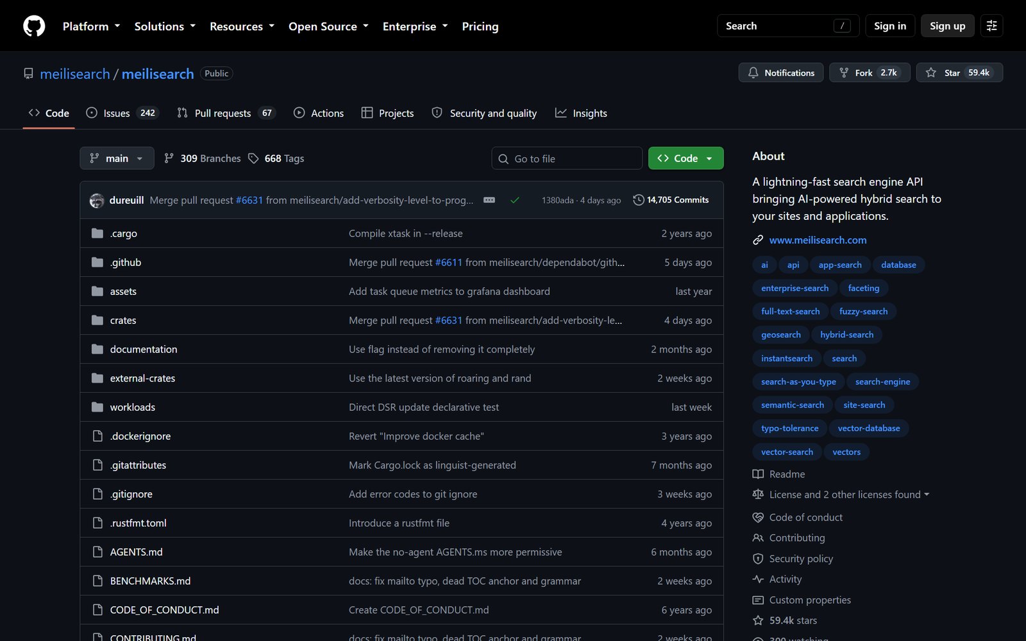Click the .gitignore file icon
1026x641 pixels.
97,494
